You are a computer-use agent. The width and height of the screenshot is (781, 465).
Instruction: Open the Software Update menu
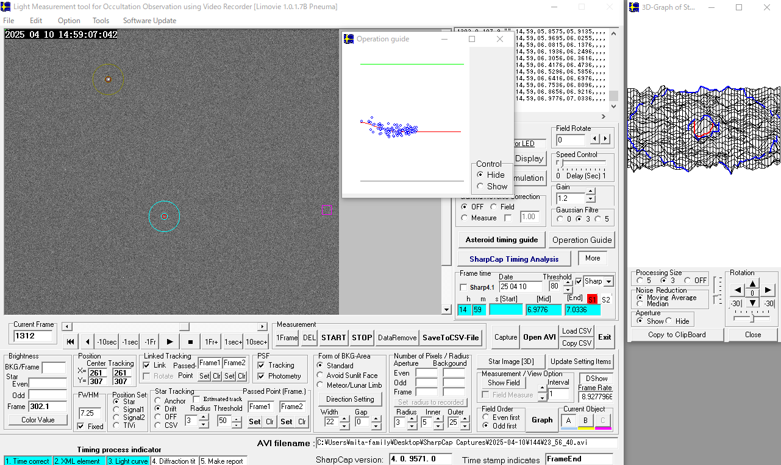pyautogui.click(x=149, y=21)
